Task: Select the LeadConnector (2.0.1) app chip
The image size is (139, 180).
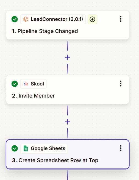Action: tap(53, 19)
